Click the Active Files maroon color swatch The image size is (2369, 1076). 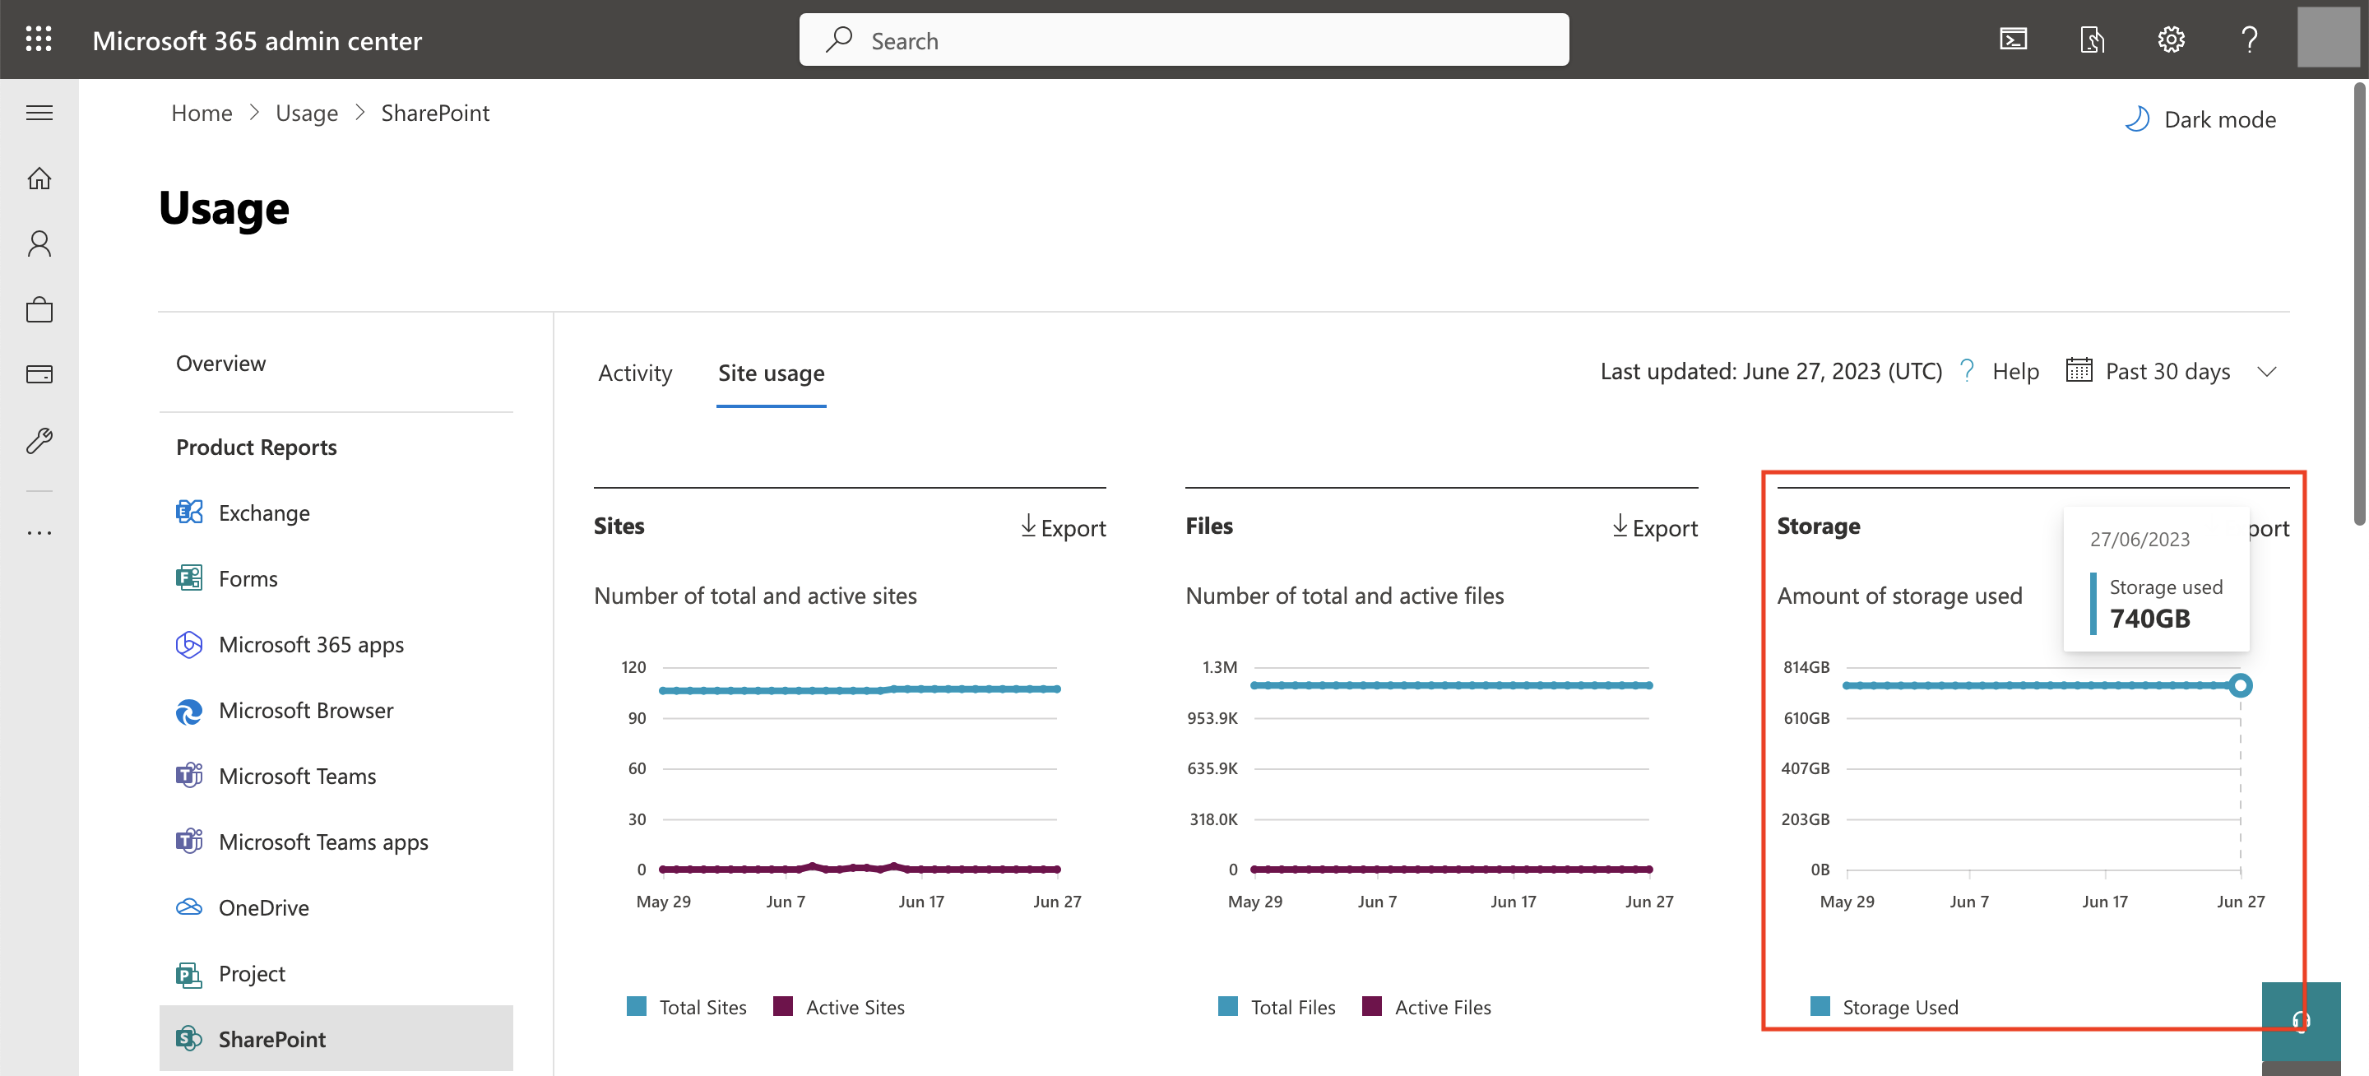(1372, 1006)
